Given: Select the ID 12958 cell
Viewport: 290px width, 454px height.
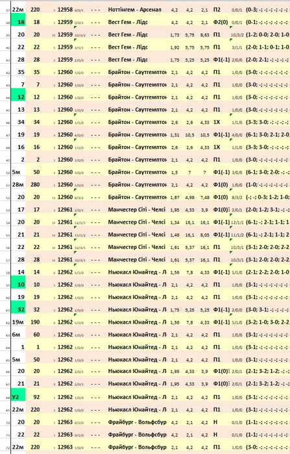Looking at the screenshot, I should click(x=65, y=10).
